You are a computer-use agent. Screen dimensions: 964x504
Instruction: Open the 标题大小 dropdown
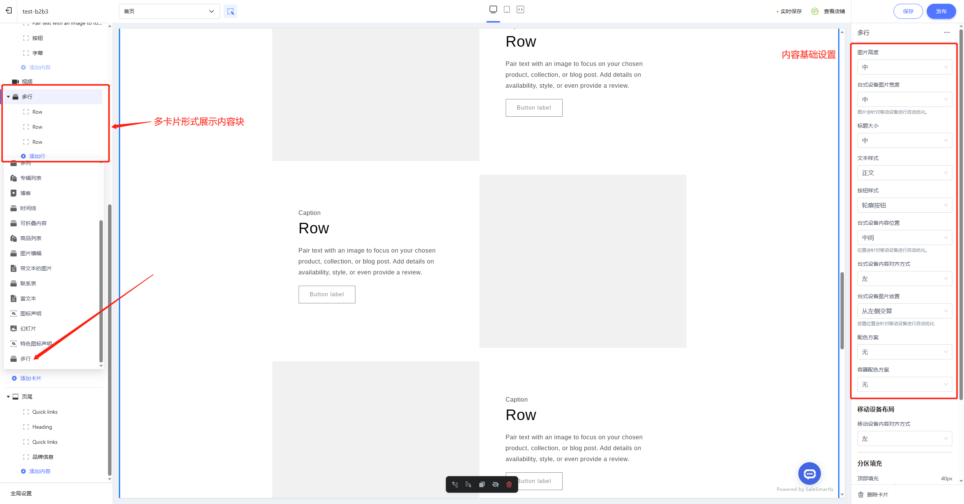click(x=905, y=140)
